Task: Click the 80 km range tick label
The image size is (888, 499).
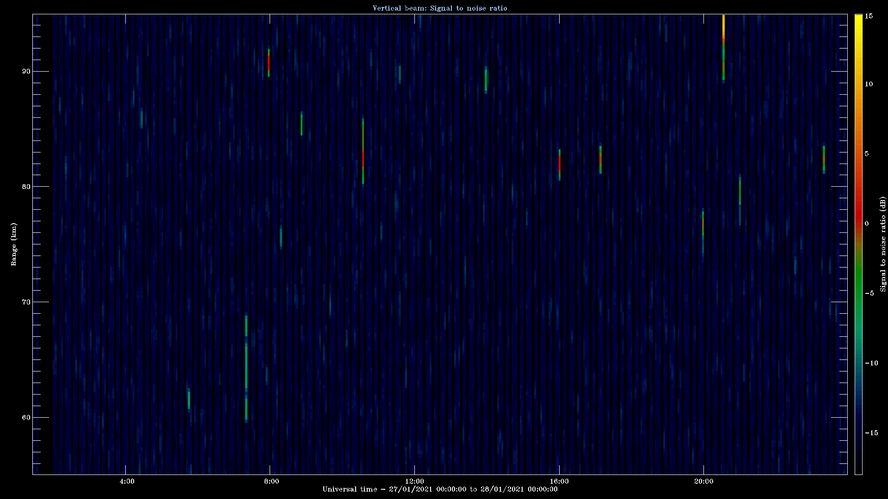Action: click(x=26, y=187)
